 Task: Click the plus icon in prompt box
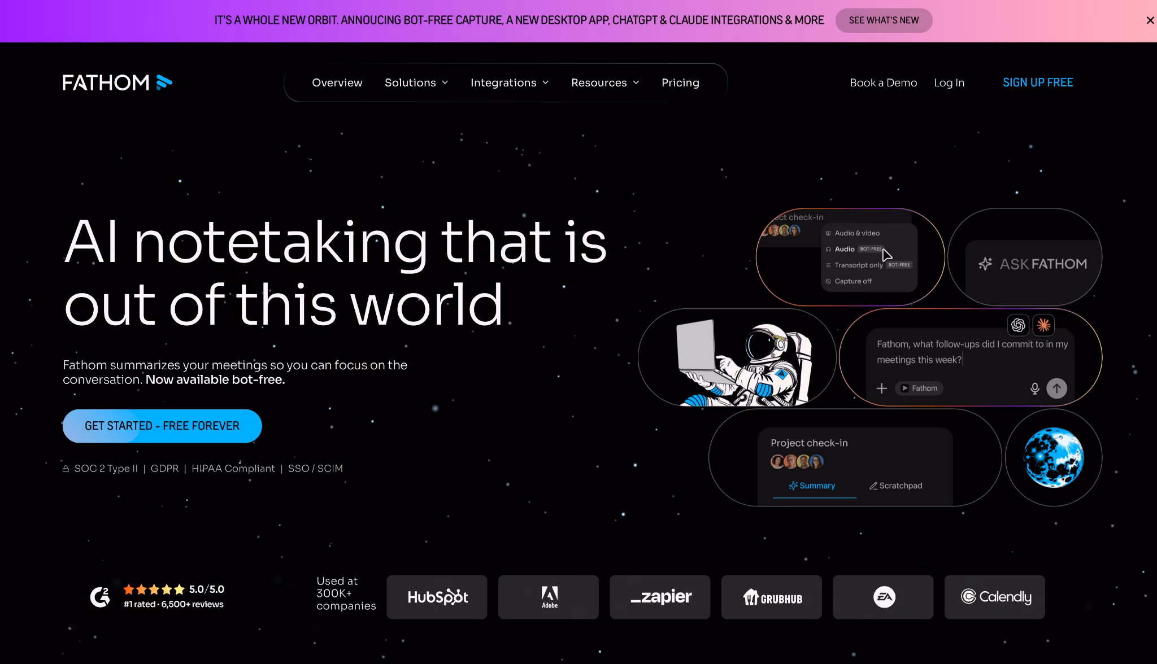(881, 388)
